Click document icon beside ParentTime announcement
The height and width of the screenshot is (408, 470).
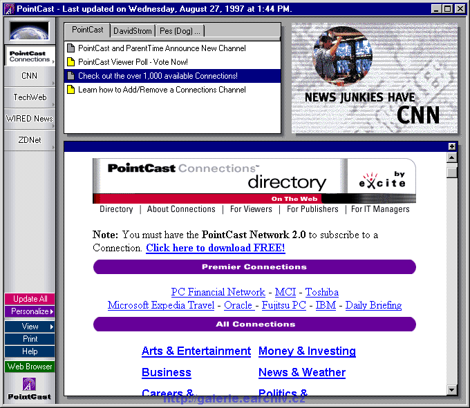pyautogui.click(x=70, y=48)
